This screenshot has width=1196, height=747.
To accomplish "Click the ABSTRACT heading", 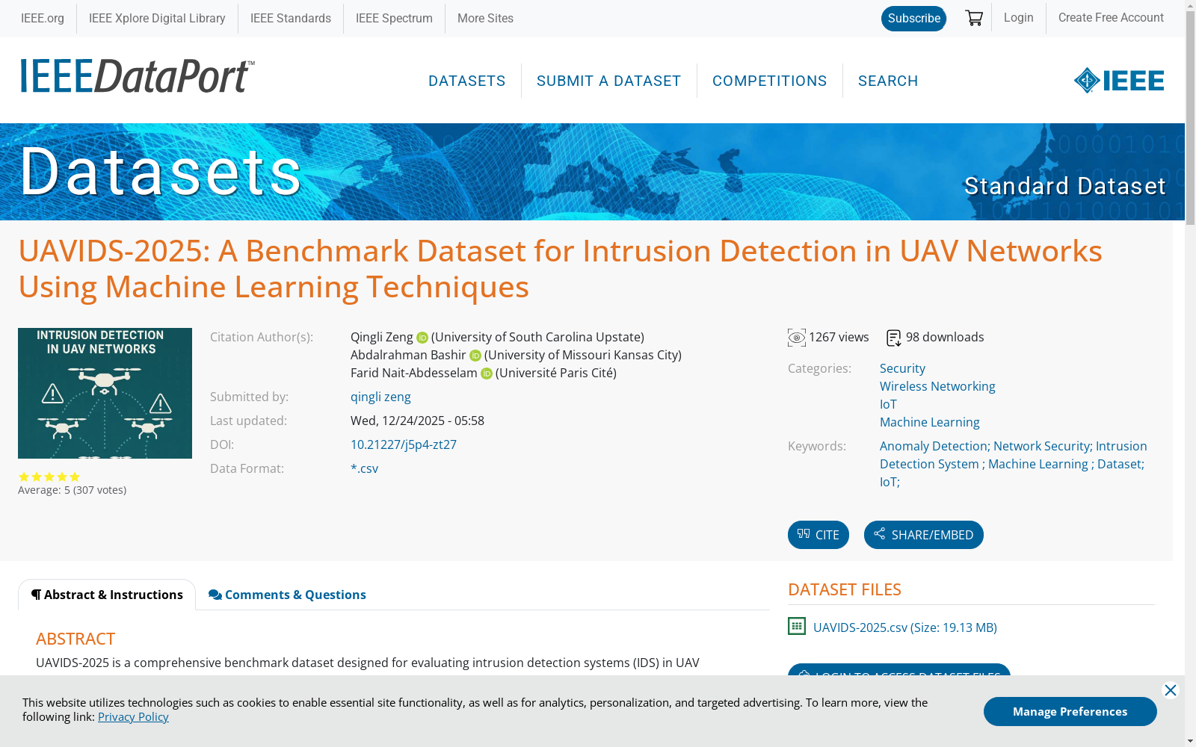I will [x=75, y=639].
